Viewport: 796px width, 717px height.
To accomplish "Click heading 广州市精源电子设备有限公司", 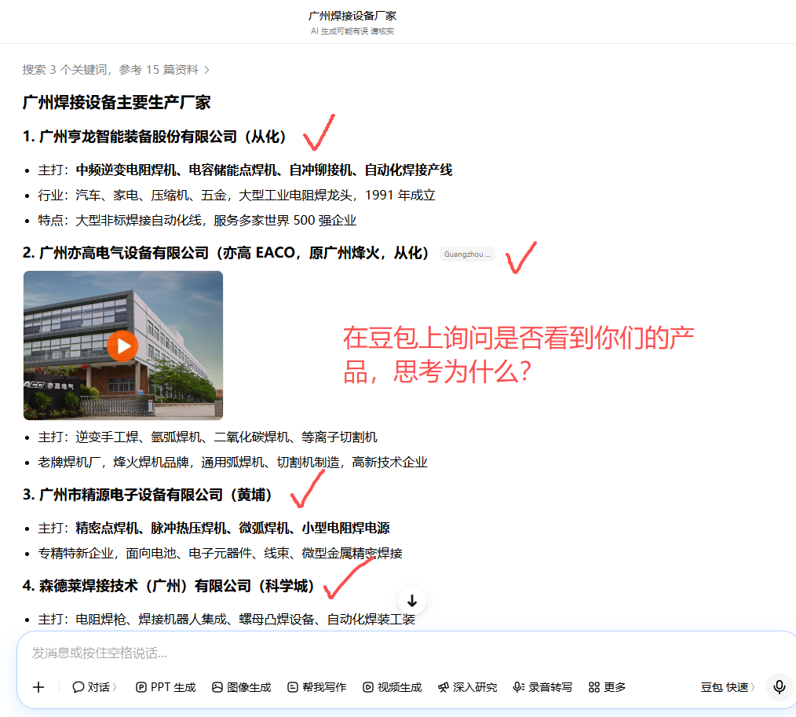I will pos(148,495).
